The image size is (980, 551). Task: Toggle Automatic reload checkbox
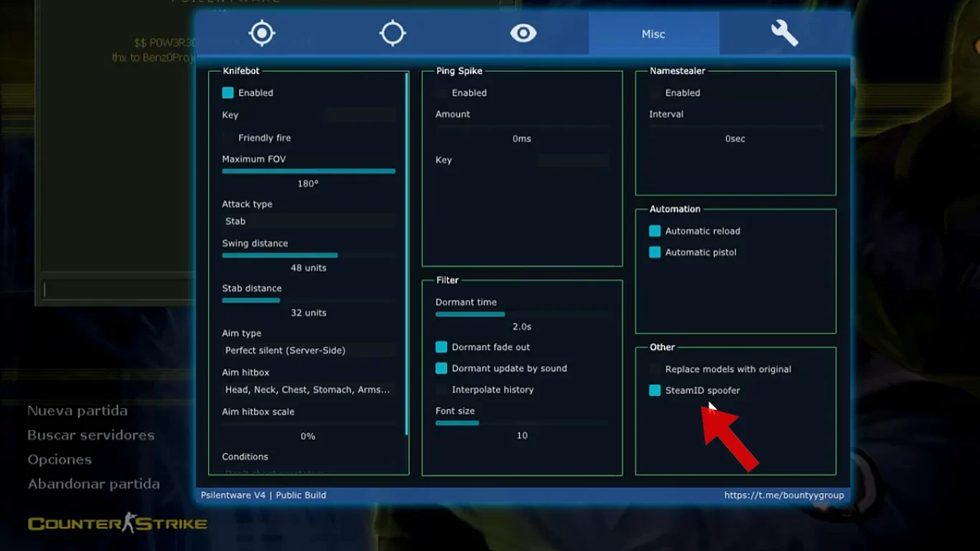pos(654,231)
